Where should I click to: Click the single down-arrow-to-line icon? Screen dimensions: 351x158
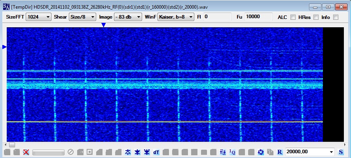137,152
